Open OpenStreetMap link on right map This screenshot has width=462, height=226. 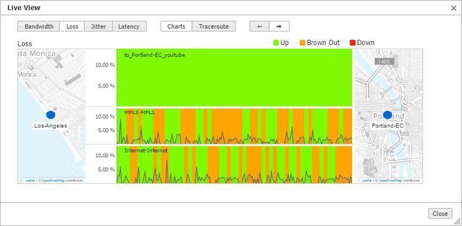390,180
